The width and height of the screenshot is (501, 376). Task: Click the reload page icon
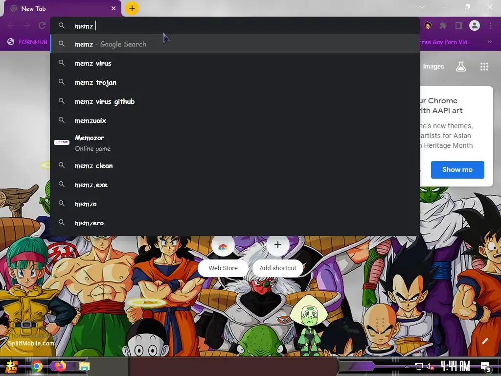pyautogui.click(x=42, y=25)
